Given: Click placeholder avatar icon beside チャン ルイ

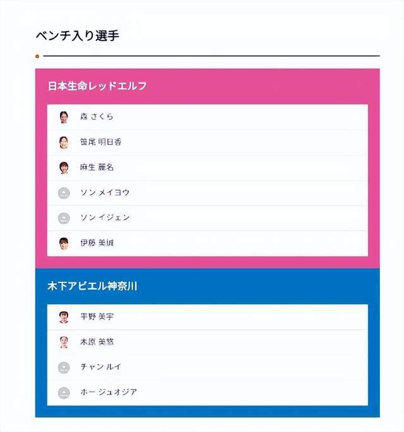Looking at the screenshot, I should (64, 368).
